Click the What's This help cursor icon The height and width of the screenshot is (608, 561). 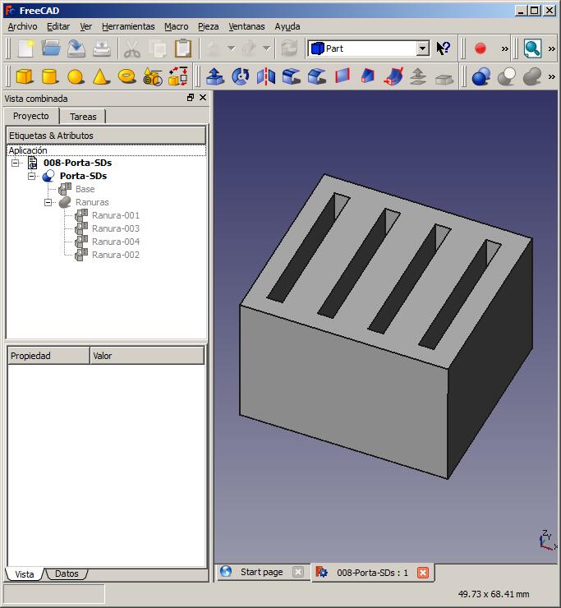[444, 48]
